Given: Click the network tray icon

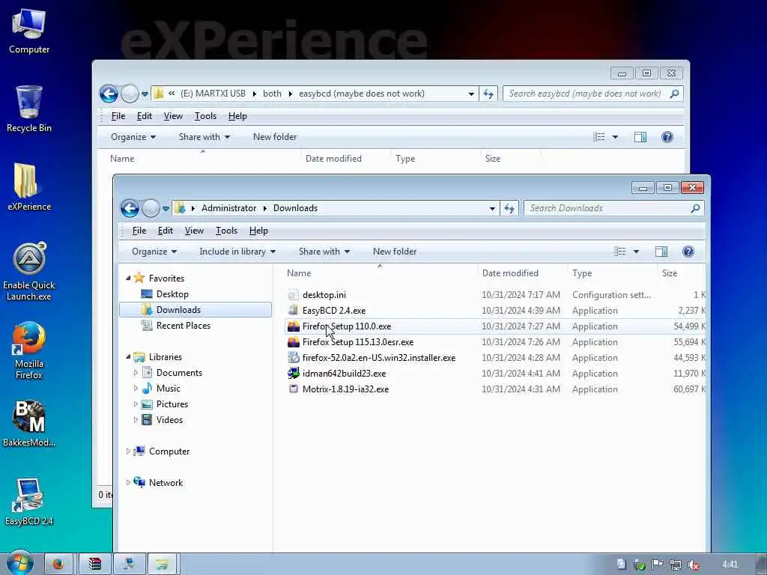Looking at the screenshot, I should [675, 565].
